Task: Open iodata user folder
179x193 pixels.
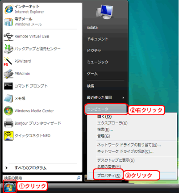Action: click(x=92, y=27)
